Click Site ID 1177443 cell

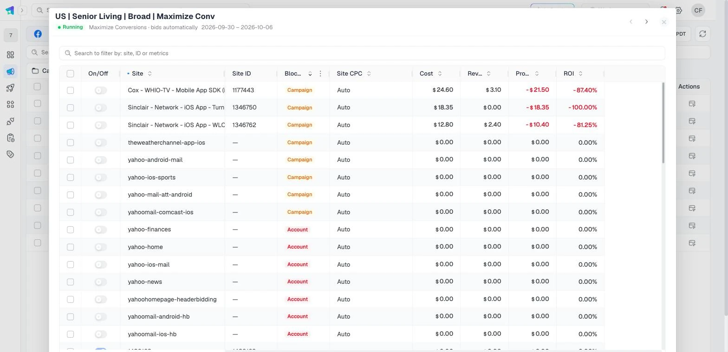pyautogui.click(x=243, y=90)
